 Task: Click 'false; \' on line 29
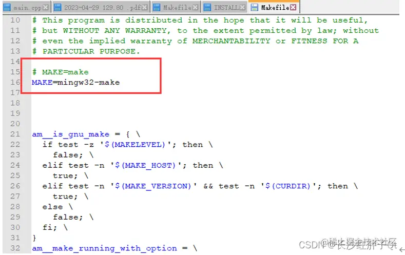click(73, 218)
